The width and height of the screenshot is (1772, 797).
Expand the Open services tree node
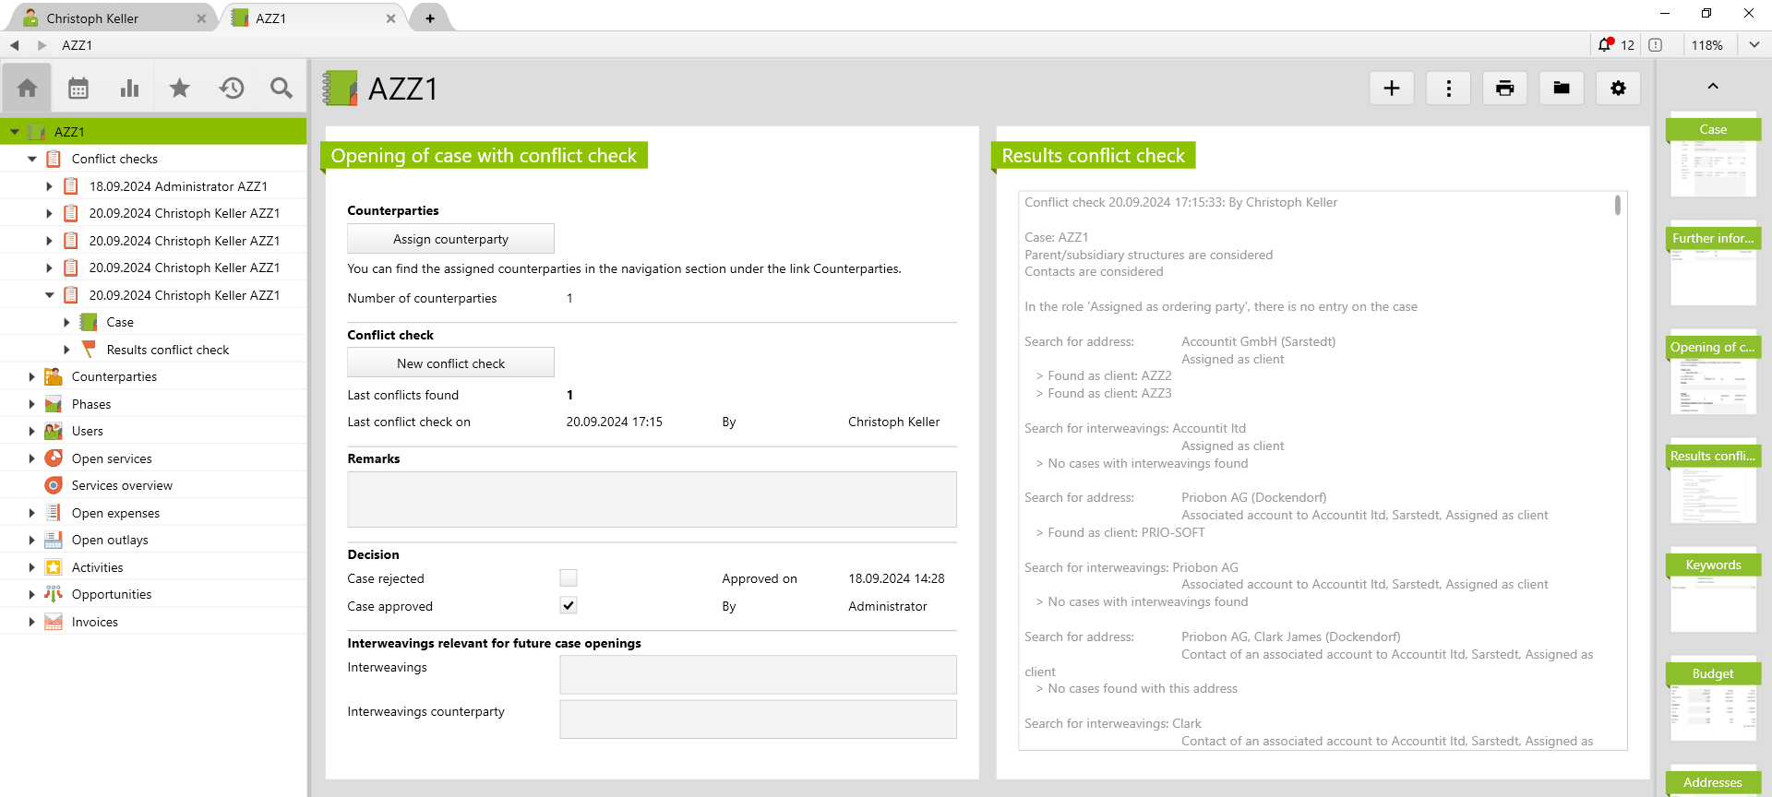click(32, 458)
